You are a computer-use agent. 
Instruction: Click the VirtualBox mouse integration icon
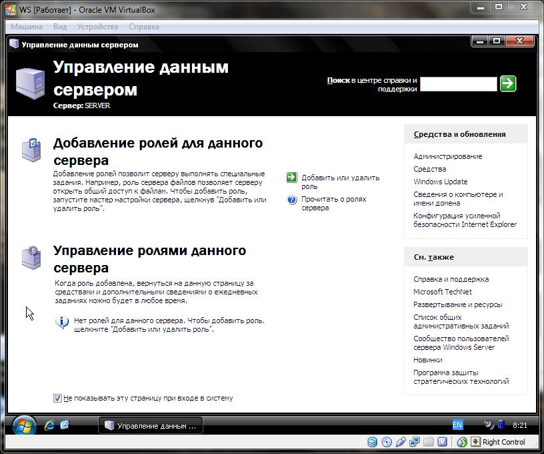pos(462,442)
